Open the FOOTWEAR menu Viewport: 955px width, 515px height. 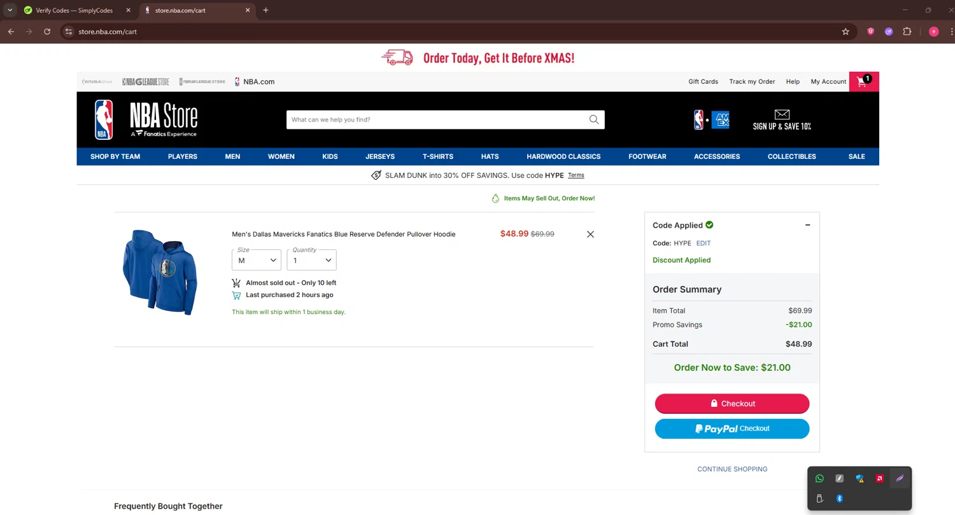click(647, 156)
